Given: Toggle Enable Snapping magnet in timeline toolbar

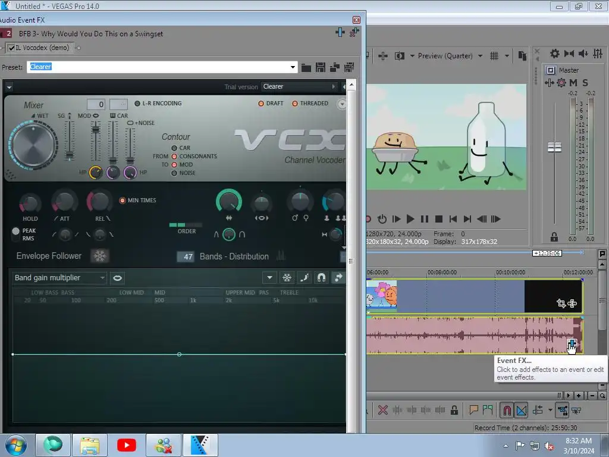Looking at the screenshot, I should [x=507, y=410].
